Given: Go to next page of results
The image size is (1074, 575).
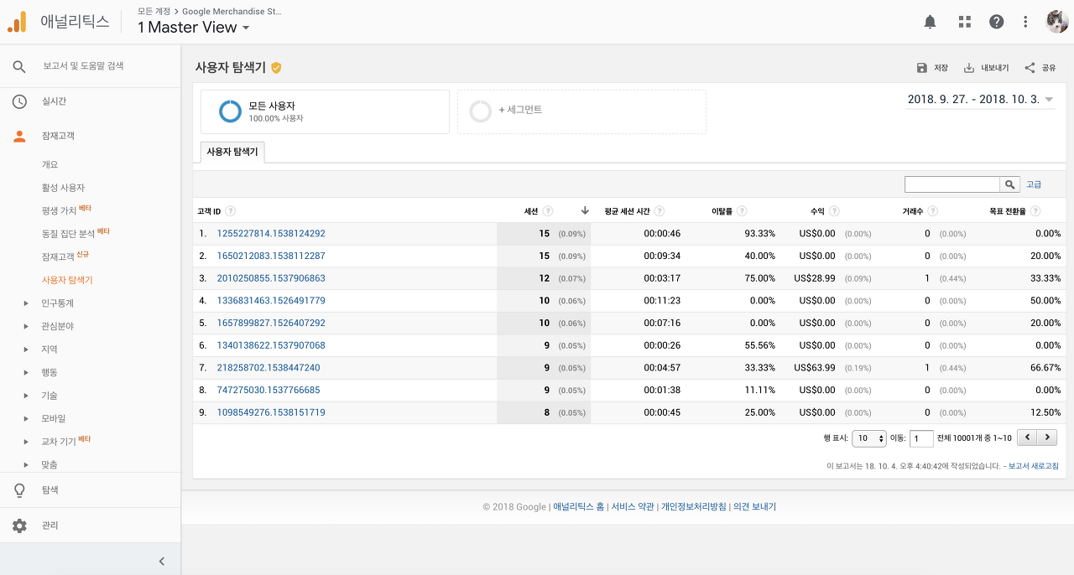Looking at the screenshot, I should click(x=1046, y=438).
